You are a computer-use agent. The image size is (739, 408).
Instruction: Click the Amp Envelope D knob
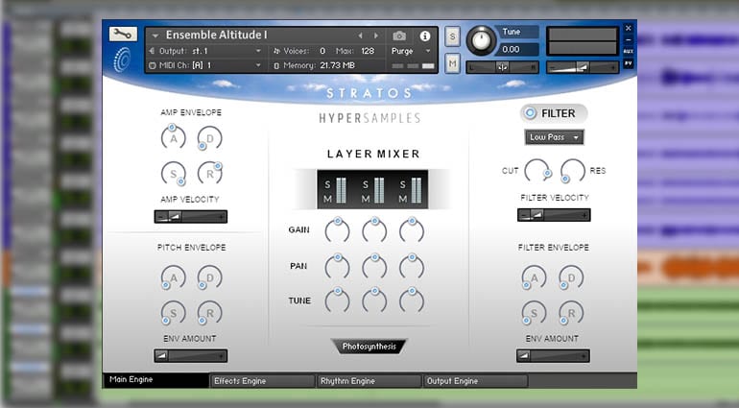coord(210,138)
